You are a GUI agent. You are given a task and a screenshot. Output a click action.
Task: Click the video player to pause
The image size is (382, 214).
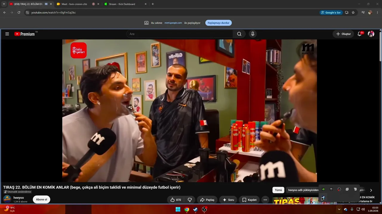click(190, 111)
